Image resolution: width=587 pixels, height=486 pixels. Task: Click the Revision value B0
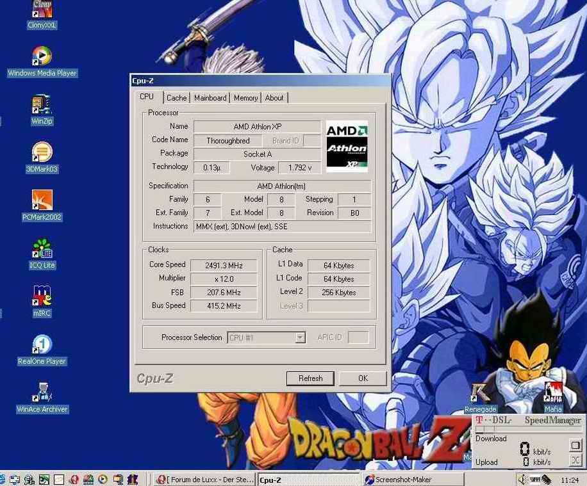coord(354,213)
